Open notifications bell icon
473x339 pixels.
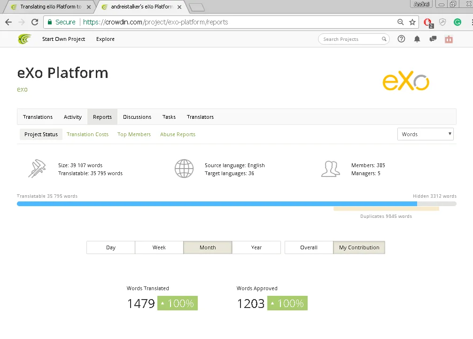[417, 39]
